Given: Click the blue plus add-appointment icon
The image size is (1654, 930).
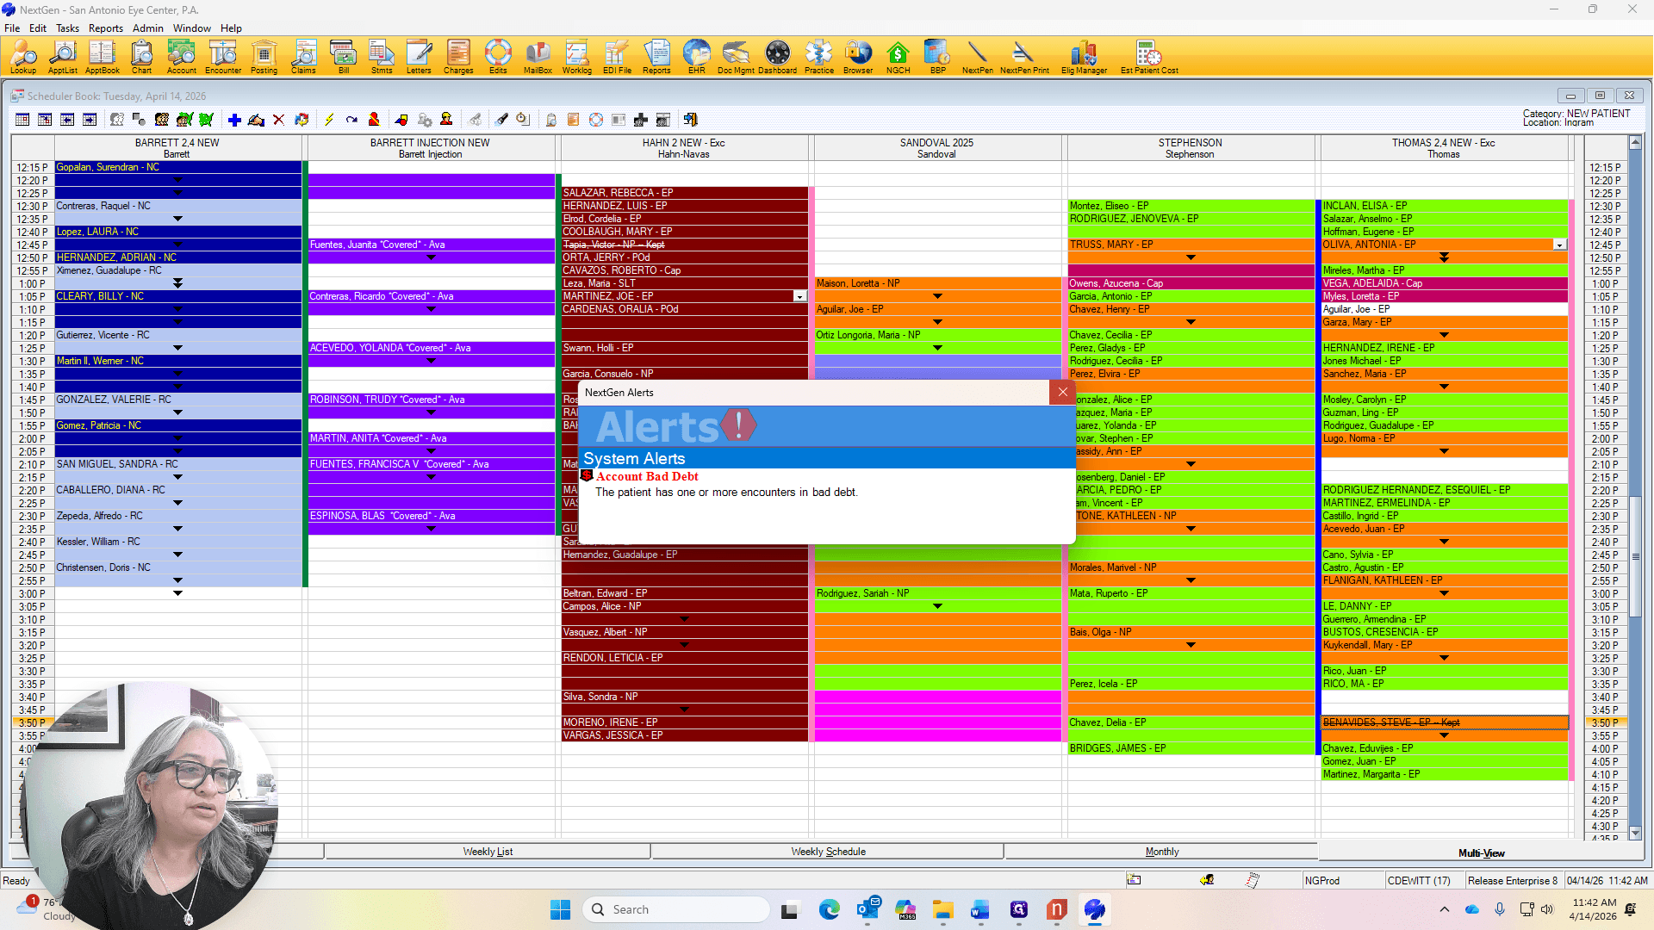Looking at the screenshot, I should [x=234, y=120].
